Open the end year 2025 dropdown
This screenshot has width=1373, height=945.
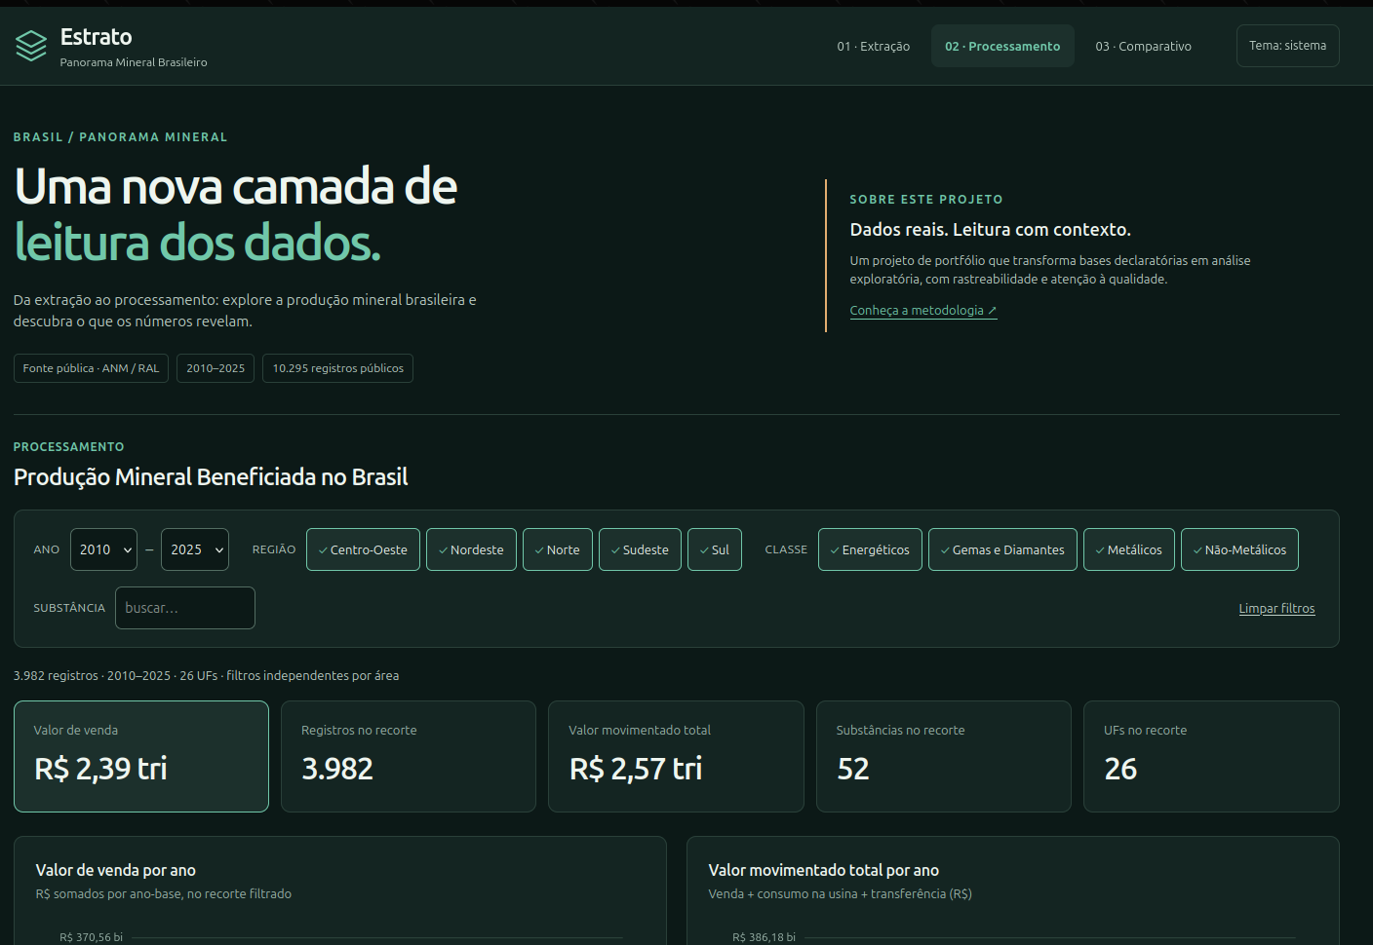(x=195, y=549)
